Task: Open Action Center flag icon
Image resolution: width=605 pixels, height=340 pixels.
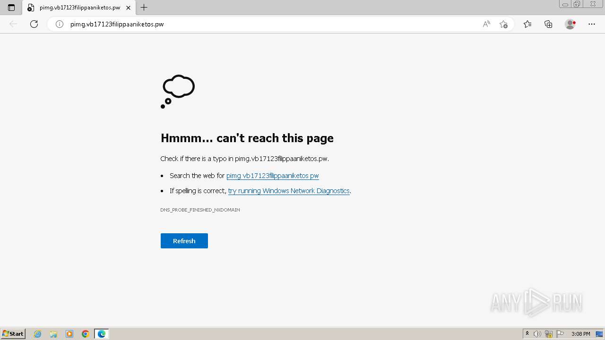Action: point(560,334)
